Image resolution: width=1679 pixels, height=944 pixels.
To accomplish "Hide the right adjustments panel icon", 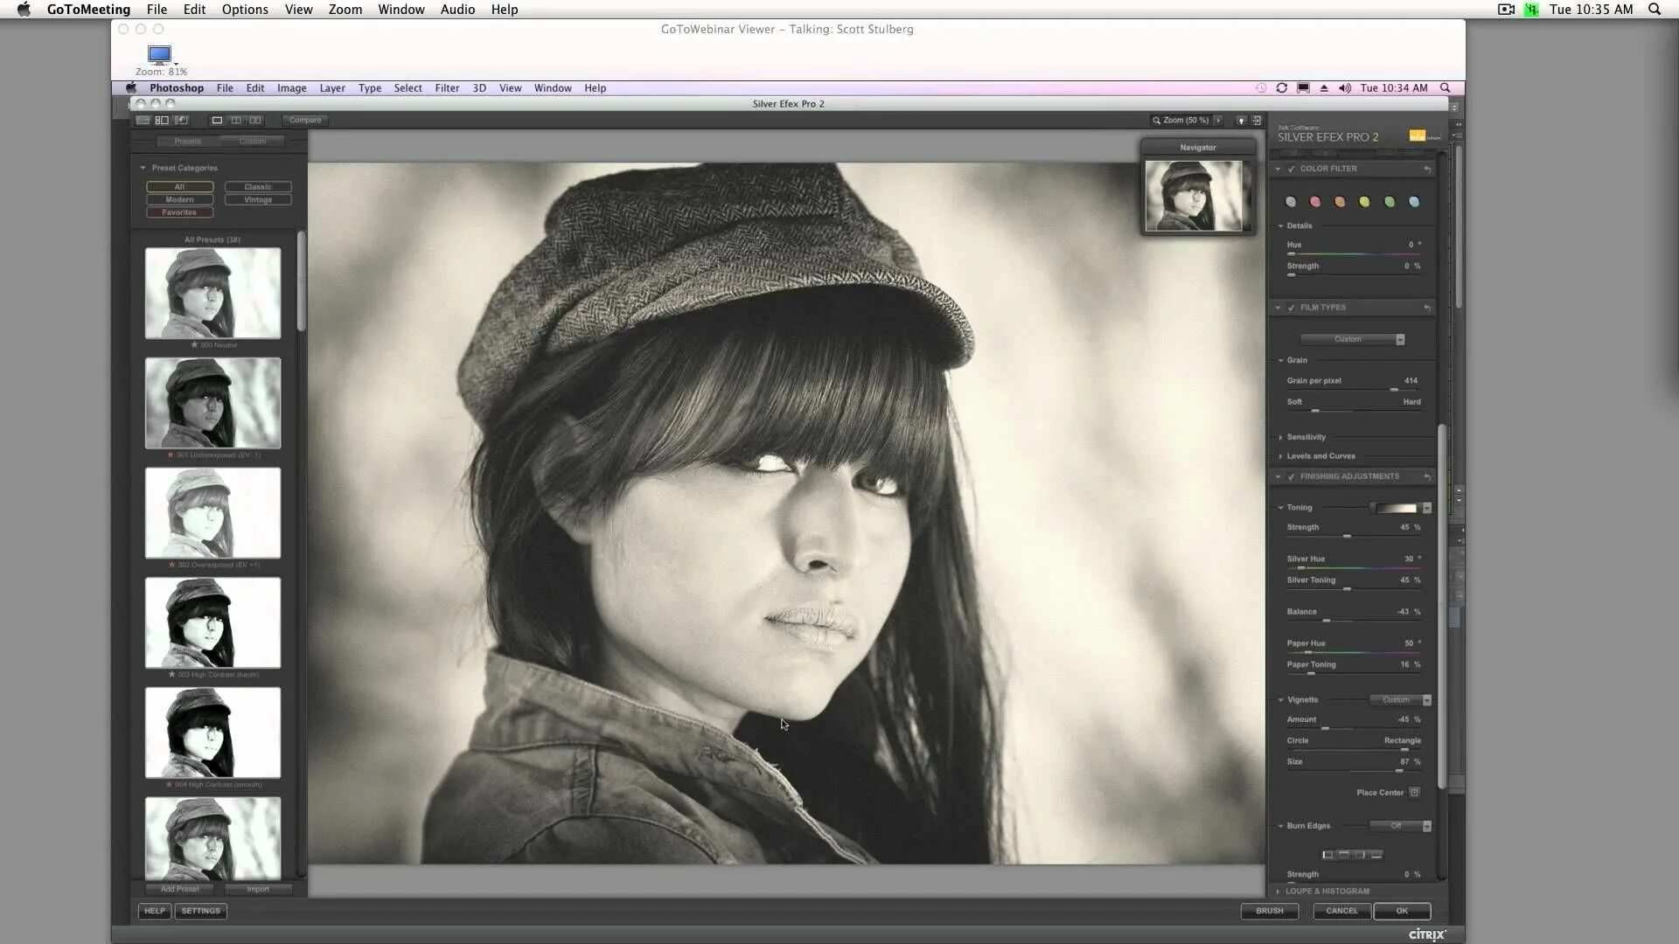I will pos(1257,121).
